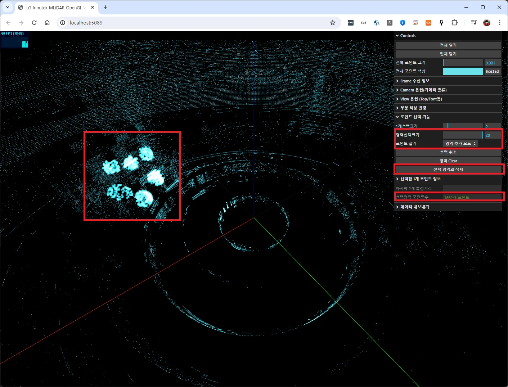Expand the Camera 옵션(카메라 종류) folder
Image resolution: width=508 pixels, height=387 pixels.
coord(448,90)
